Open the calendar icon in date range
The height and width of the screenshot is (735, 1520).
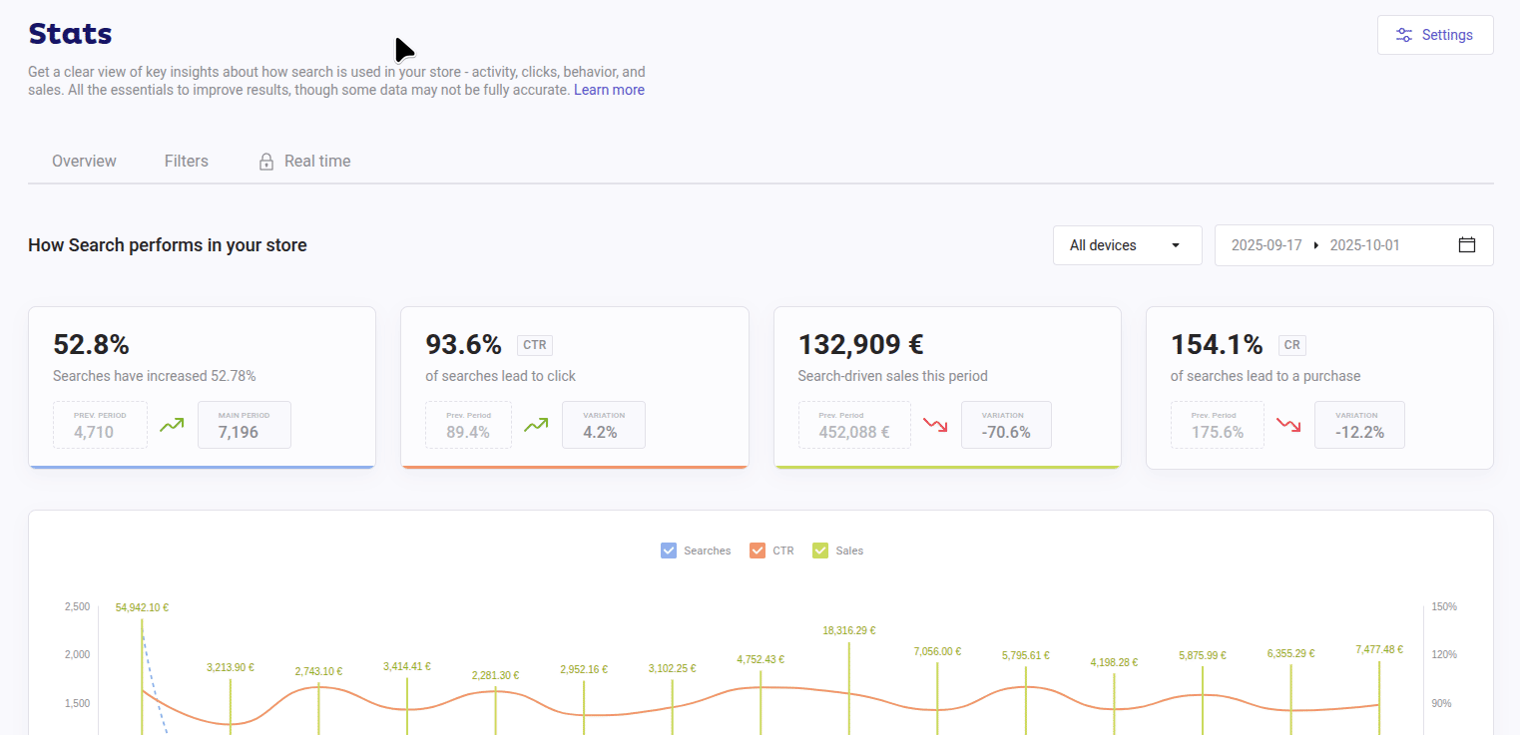1466,245
